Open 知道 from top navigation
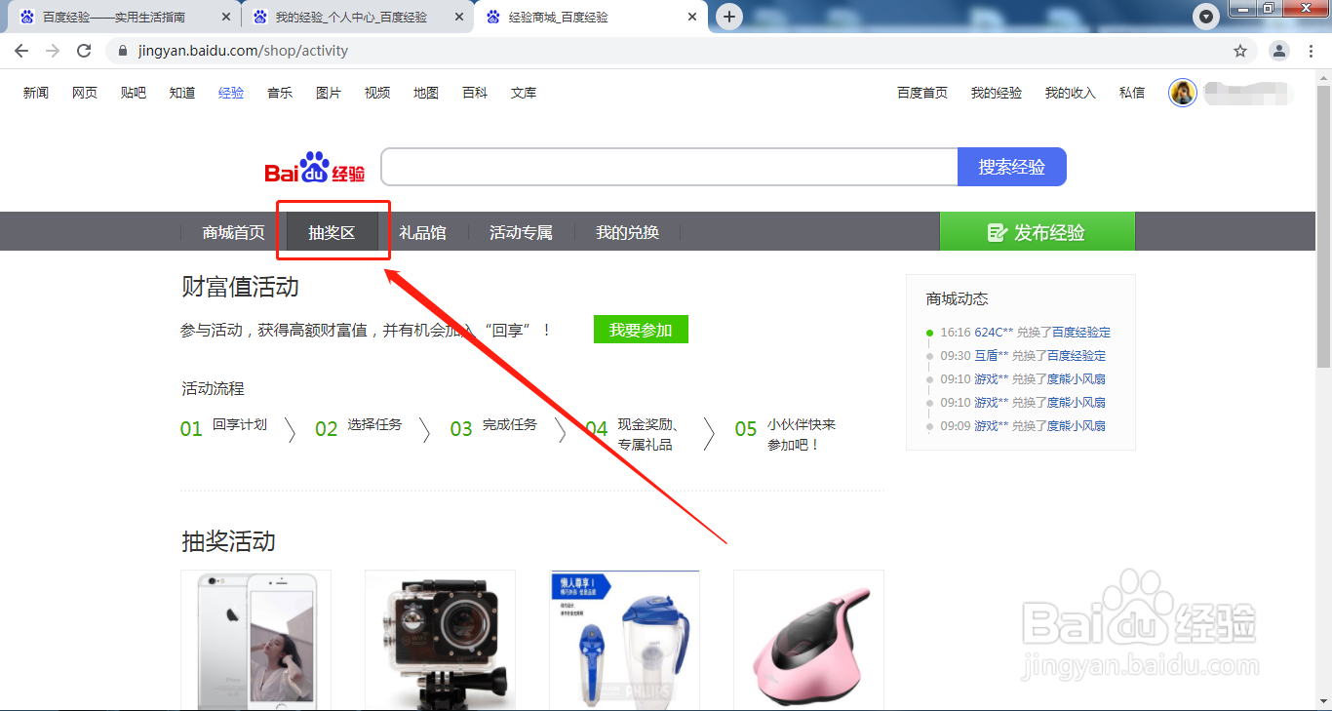The height and width of the screenshot is (711, 1332). [182, 93]
